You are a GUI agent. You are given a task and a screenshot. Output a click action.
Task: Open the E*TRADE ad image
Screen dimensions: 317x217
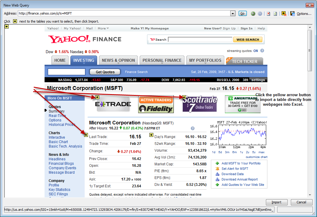point(113,104)
